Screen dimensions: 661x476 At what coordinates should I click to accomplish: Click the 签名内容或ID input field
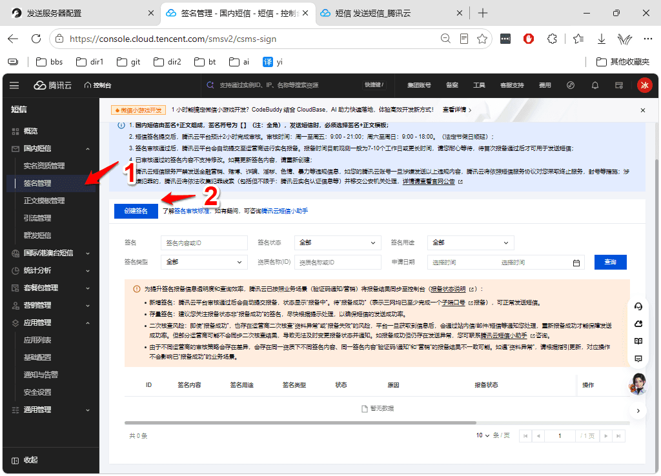coord(204,243)
